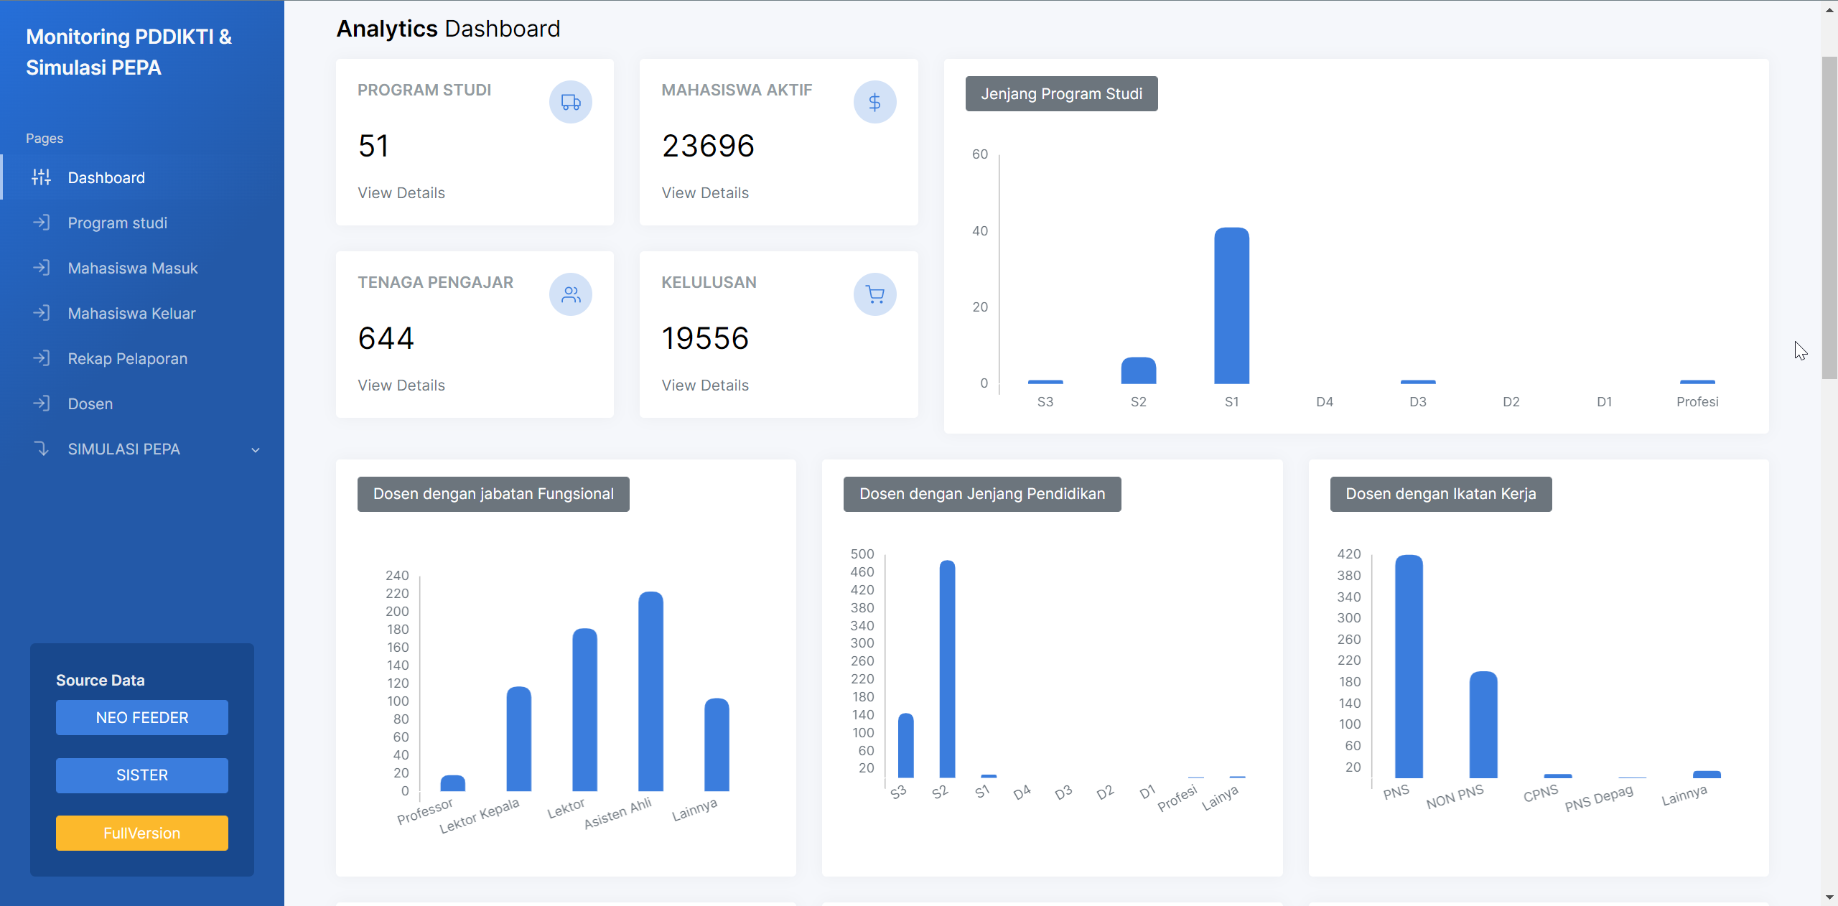
Task: Click the arrow icon beside Dosen
Action: 42,403
